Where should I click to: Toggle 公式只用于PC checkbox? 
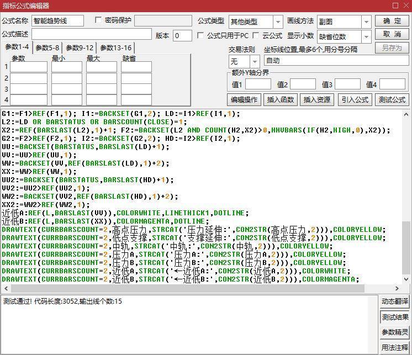pos(200,35)
